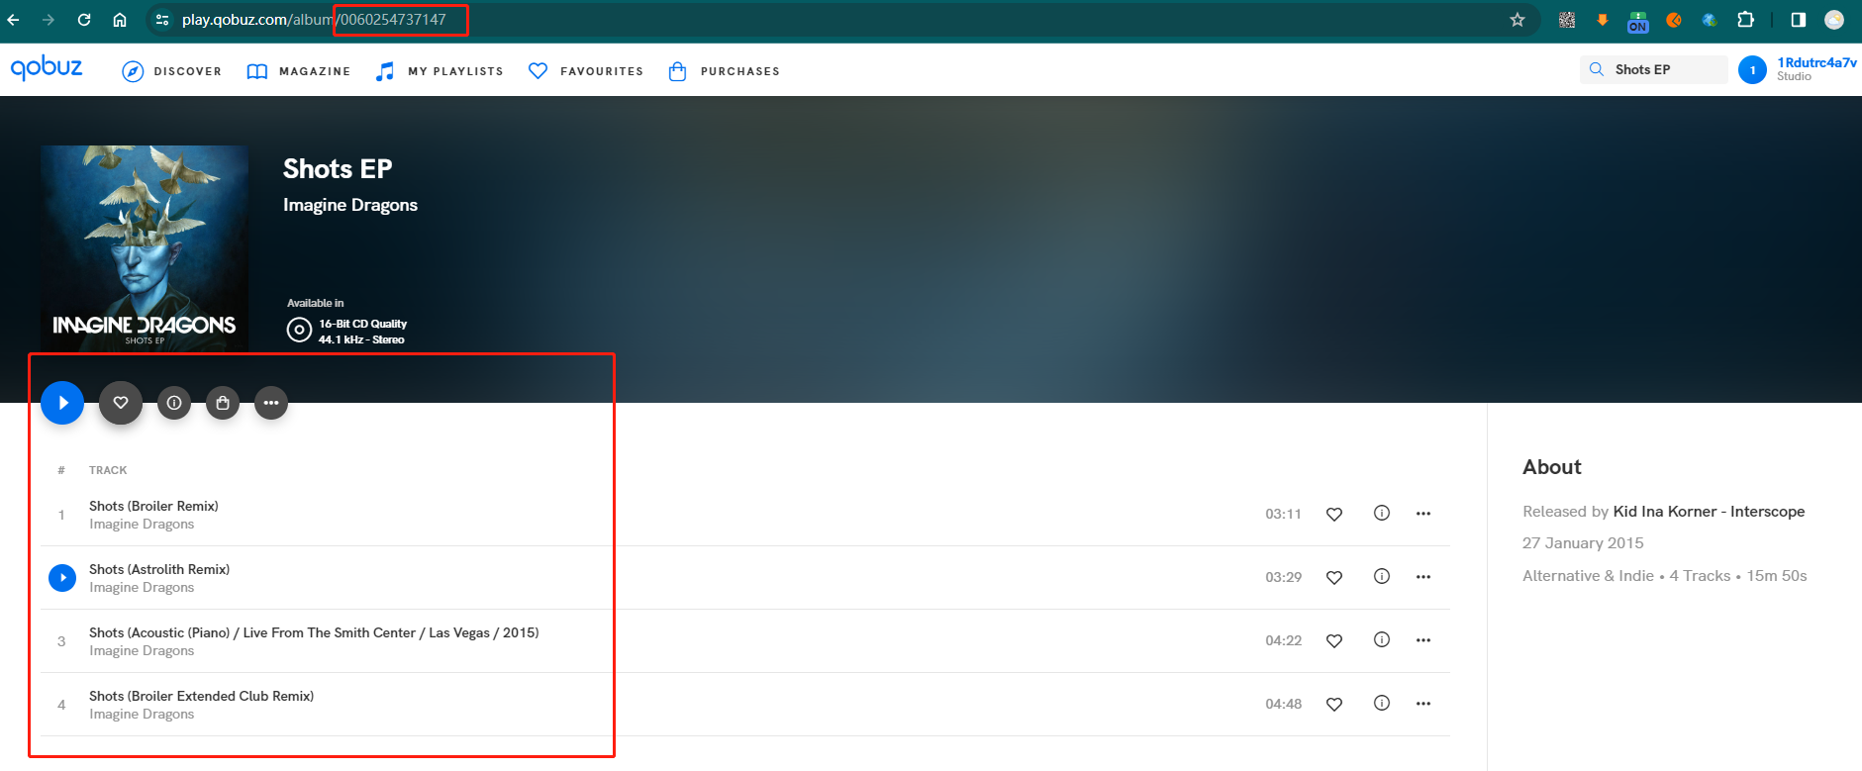Open Imagine Dragons artist page from header

point(350,205)
